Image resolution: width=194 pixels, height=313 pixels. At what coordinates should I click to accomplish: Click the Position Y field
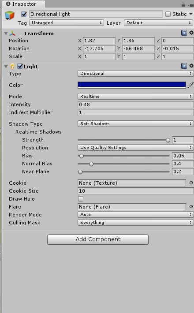point(138,41)
